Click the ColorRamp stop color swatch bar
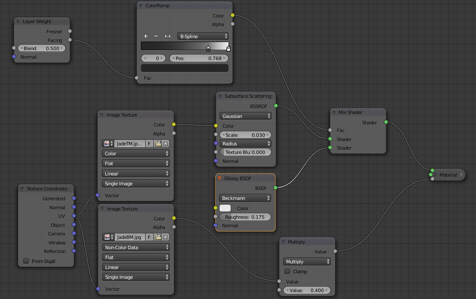The height and width of the screenshot is (299, 476). tap(185, 68)
